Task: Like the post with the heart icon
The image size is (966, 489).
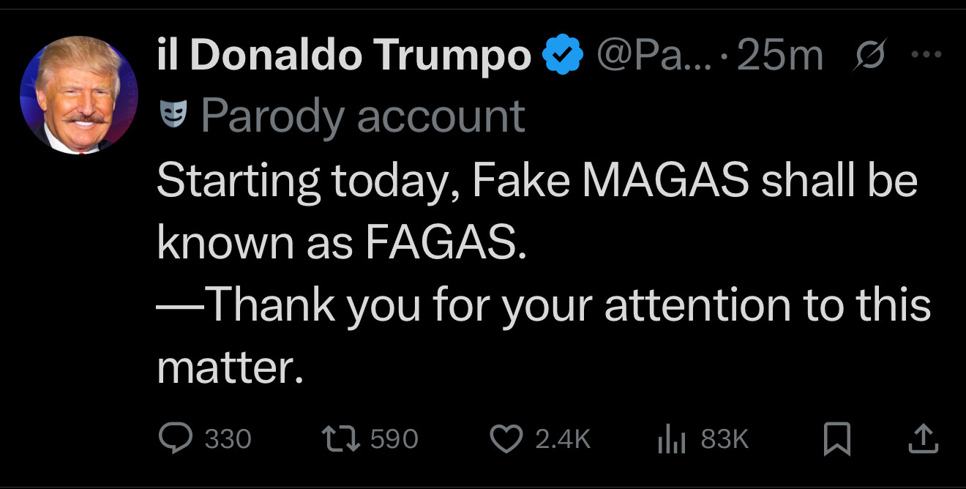Action: click(x=503, y=438)
